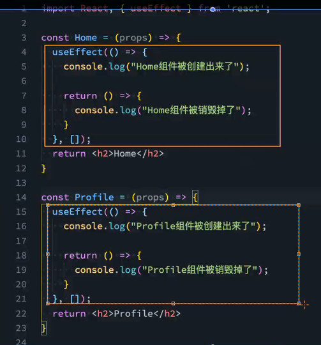Click 'return' keyword on line 7
The width and height of the screenshot is (321, 345).
coord(80,96)
